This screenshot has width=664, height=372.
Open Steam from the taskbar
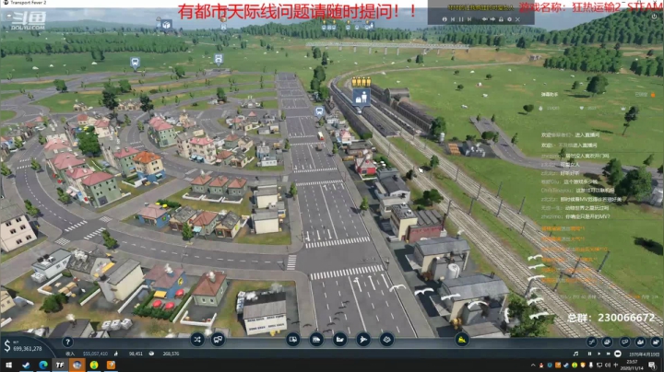point(26,365)
